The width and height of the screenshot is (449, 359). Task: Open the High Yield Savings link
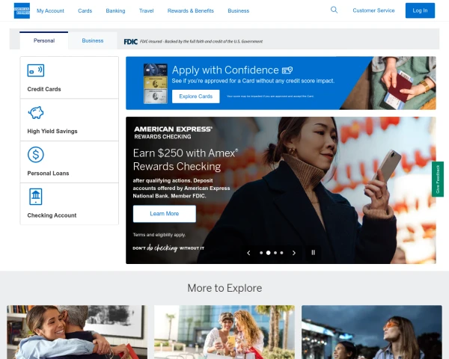tap(70, 120)
